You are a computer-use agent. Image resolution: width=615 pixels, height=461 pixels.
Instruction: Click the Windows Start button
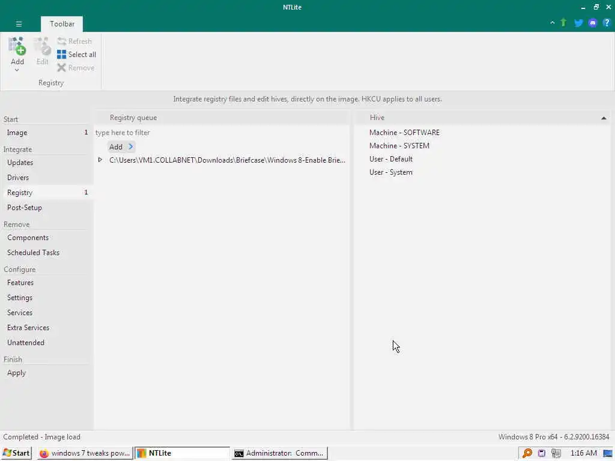[x=16, y=453]
